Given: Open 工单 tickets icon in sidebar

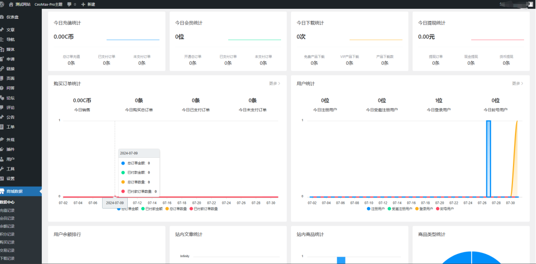Looking at the screenshot, I should click(x=2, y=127).
